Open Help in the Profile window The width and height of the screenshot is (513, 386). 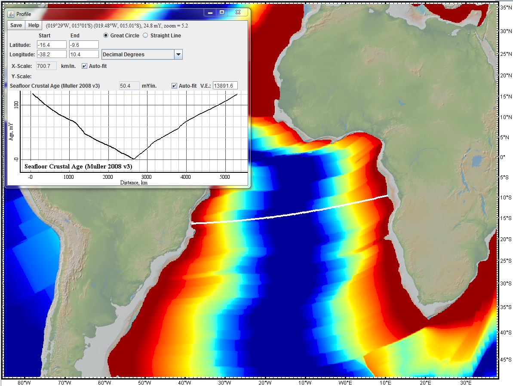coord(34,25)
